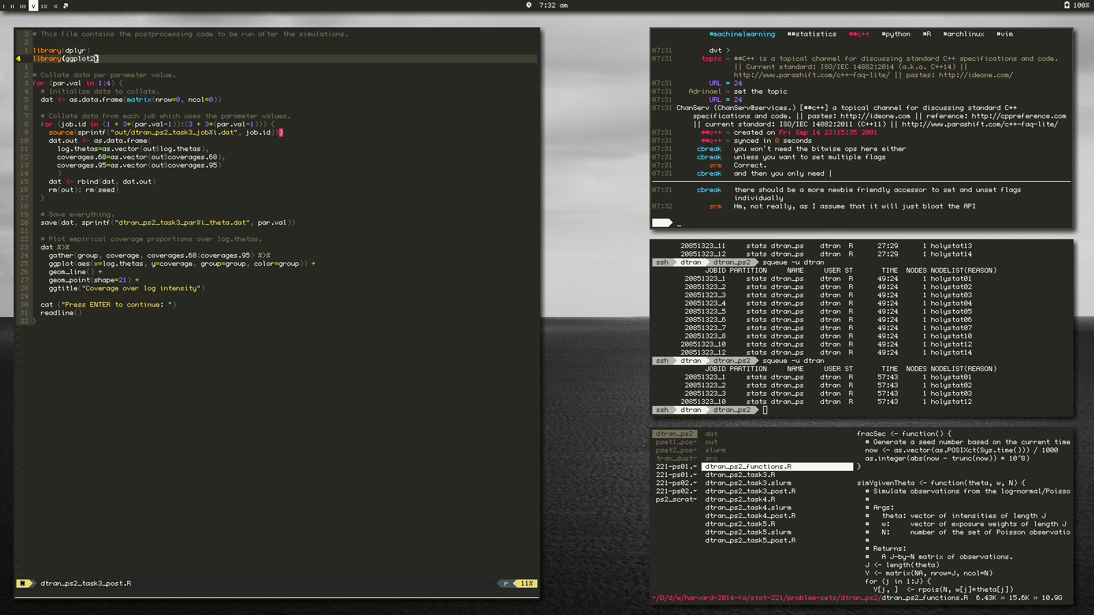Image resolution: width=1094 pixels, height=615 pixels.
Task: Select dtran_ps2_task3_post.R in the file manager
Action: 750,491
